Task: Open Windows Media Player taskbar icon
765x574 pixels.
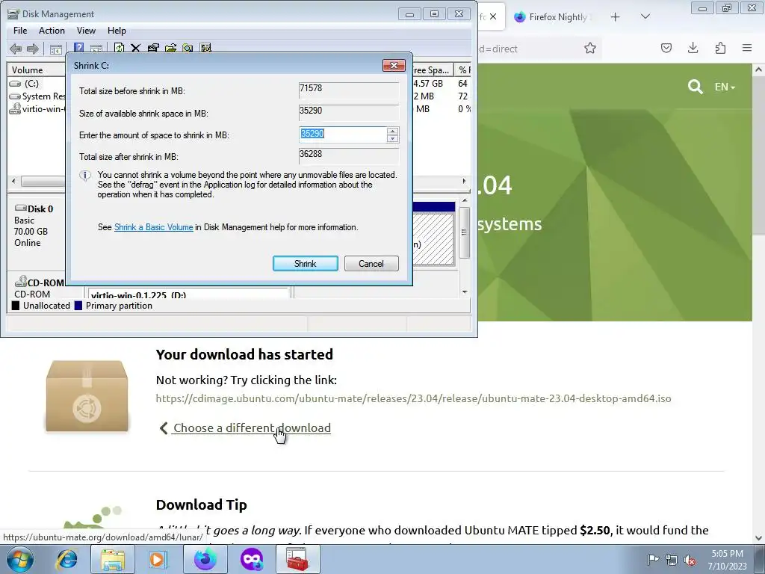Action: pyautogui.click(x=158, y=559)
